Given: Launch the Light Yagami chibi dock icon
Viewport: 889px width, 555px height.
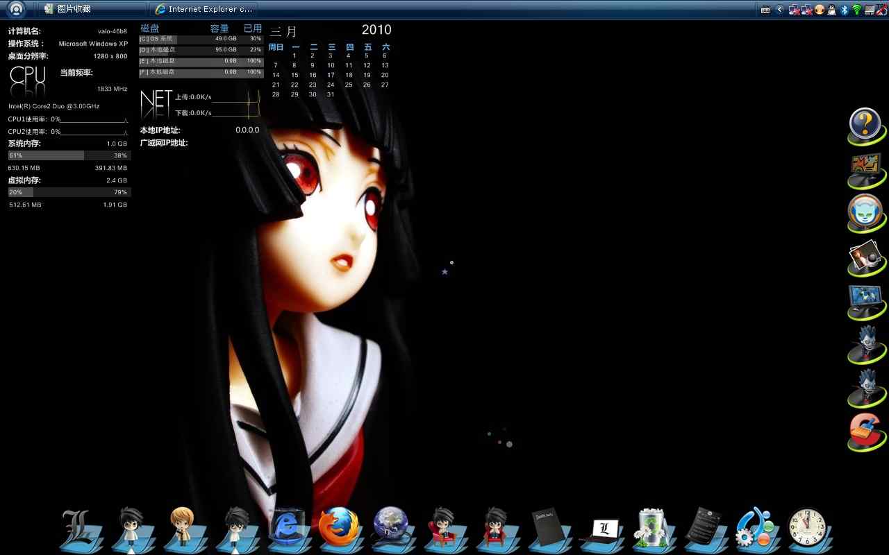Looking at the screenshot, I should click(183, 529).
